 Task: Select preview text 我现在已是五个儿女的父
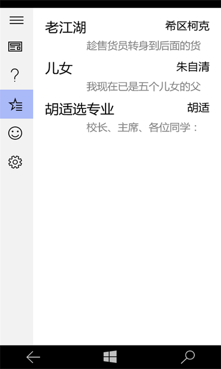tap(144, 87)
